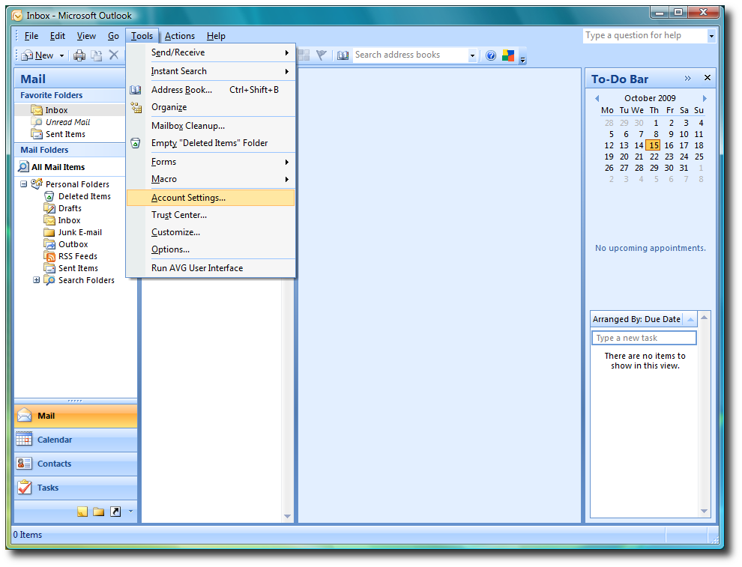Click the Categorize grid toolbar icon

tap(304, 55)
